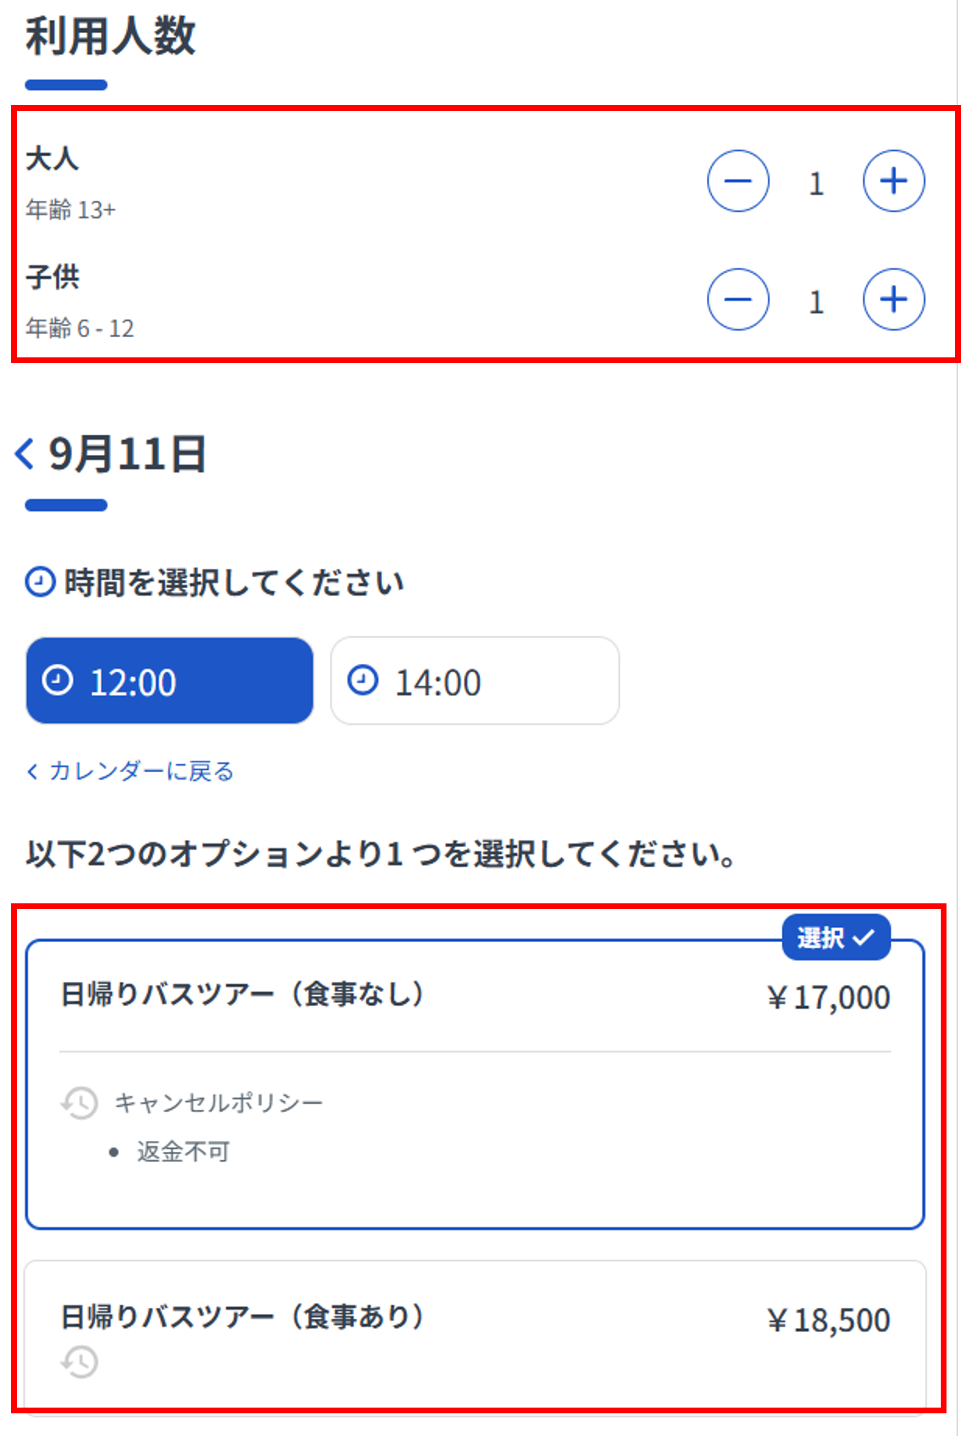The height and width of the screenshot is (1436, 961).
Task: Click cancellation policy history icon in 食事なし card
Action: coord(79,1103)
